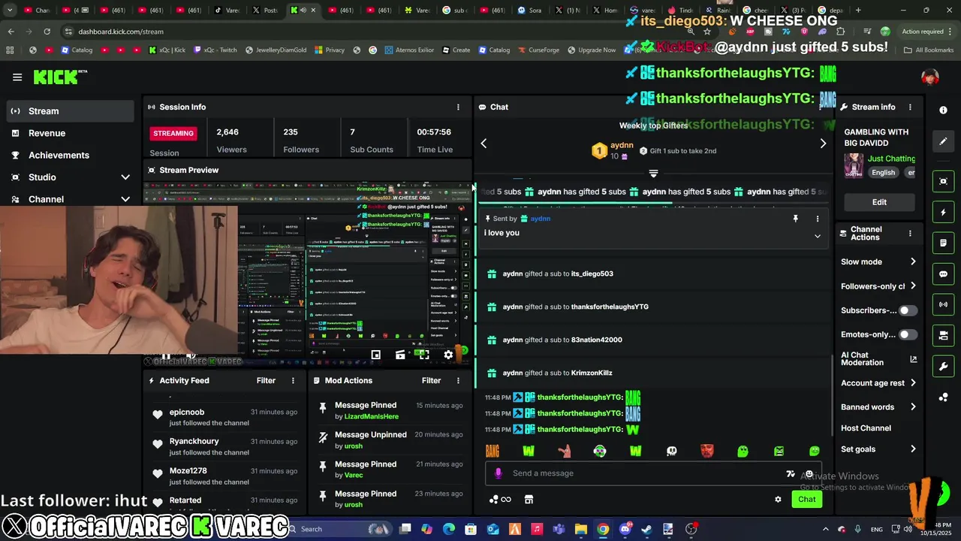Open the Activity Feed Filter
This screenshot has width=961, height=541.
266,380
